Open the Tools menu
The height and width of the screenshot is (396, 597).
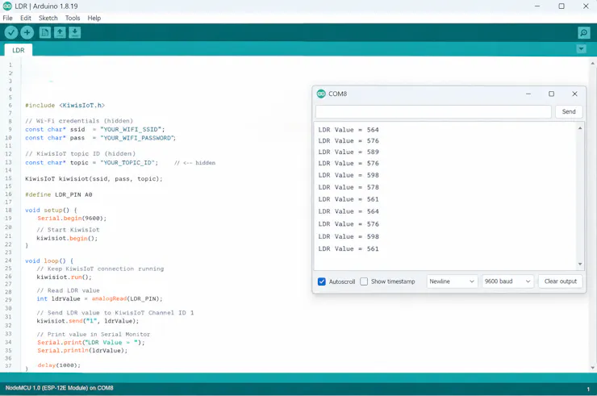click(73, 18)
